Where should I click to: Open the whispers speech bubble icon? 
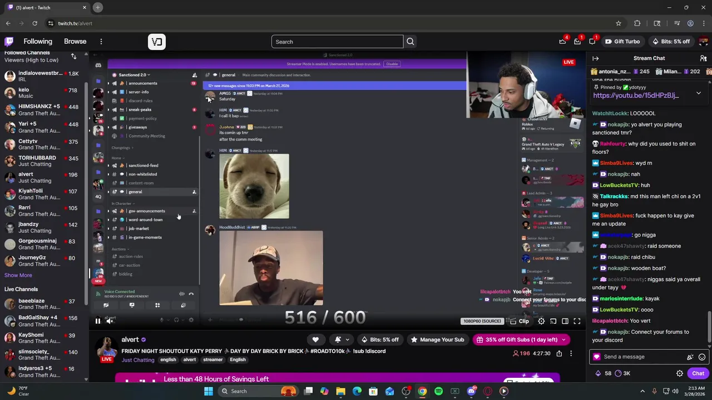[592, 42]
